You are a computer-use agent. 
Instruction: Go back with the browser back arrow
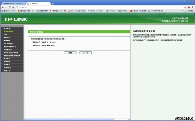(x=3, y=7)
